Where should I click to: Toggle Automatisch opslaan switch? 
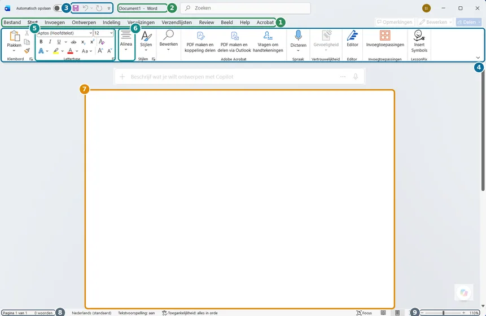(58, 8)
